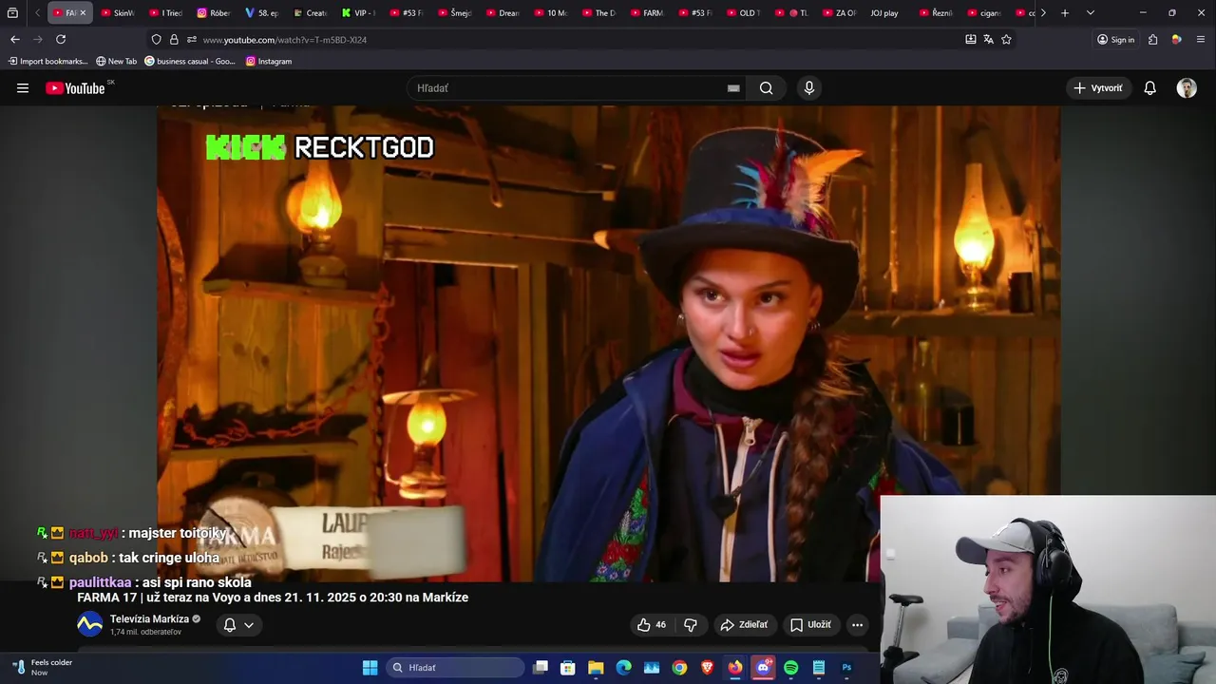The image size is (1216, 684).
Task: Open the New Tab bookmark
Action: tap(116, 62)
